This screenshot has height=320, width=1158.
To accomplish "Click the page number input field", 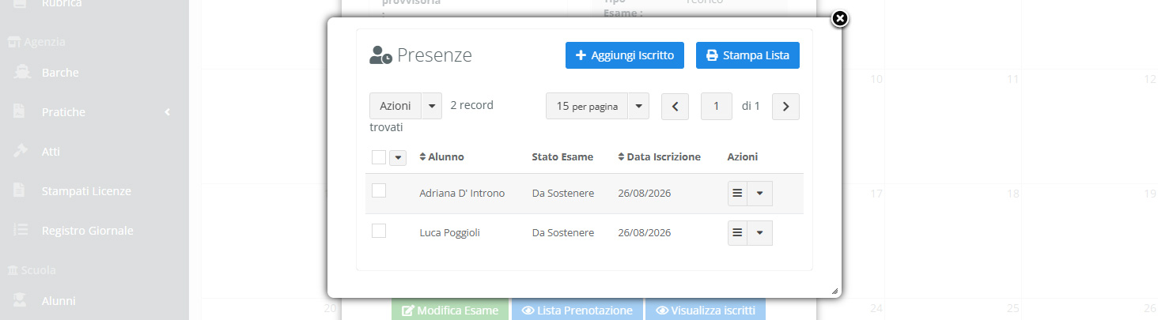I will [717, 107].
